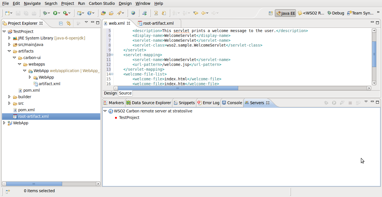Collapse the carbon-ui folder
This screenshot has height=197, width=382.
(14, 58)
